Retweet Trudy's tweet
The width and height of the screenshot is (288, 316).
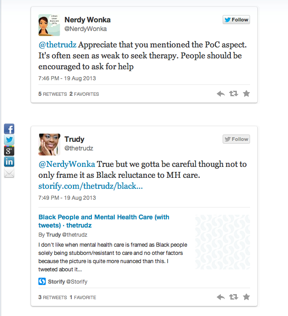pos(234,297)
